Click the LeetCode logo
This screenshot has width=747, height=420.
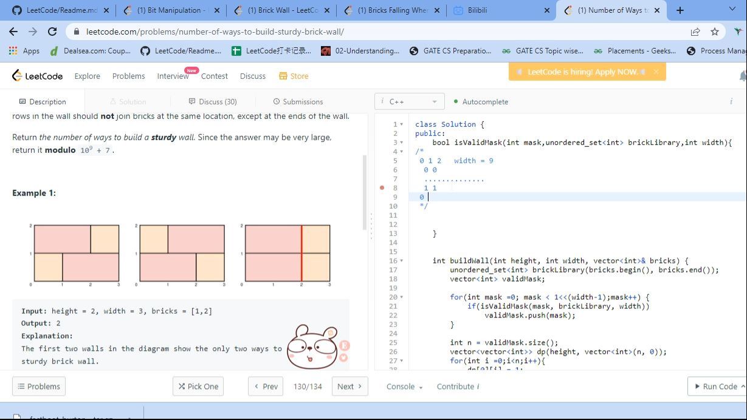click(37, 76)
